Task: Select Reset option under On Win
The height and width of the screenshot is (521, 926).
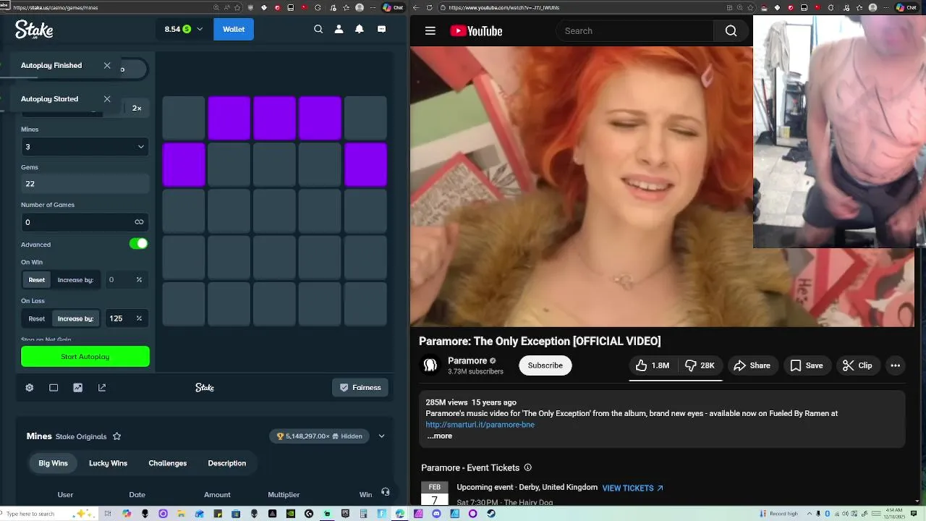Action: point(37,280)
